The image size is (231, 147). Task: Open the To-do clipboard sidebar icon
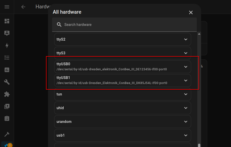point(7,119)
